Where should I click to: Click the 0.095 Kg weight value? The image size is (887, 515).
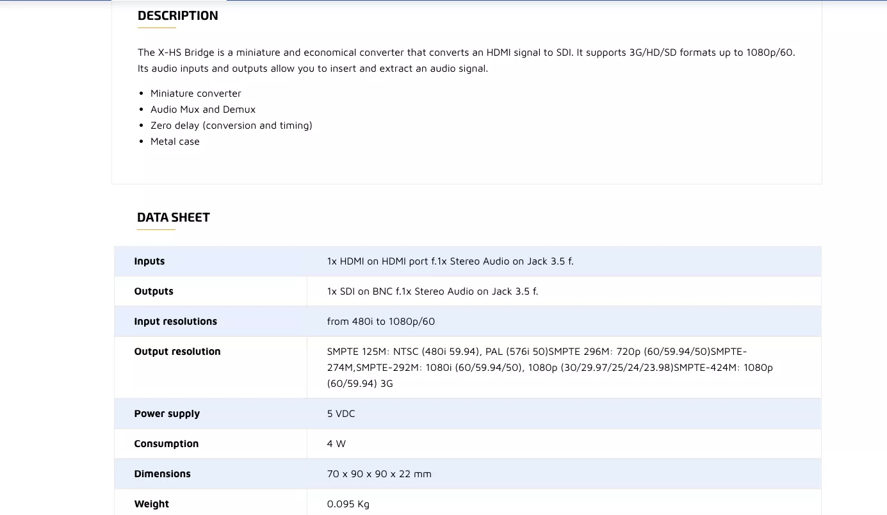pyautogui.click(x=348, y=504)
